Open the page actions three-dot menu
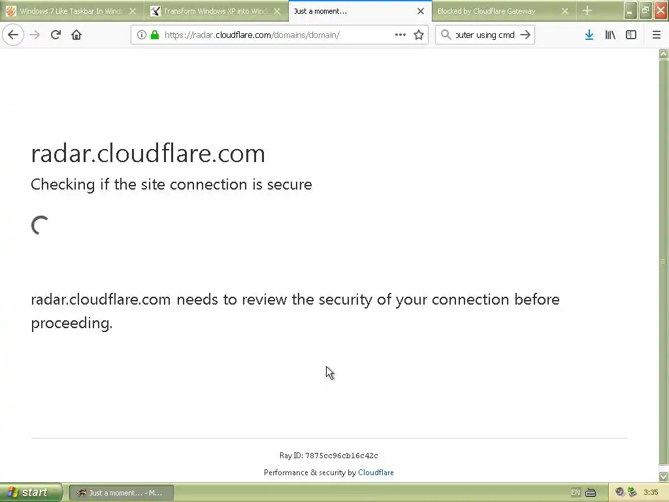669x502 pixels. pyautogui.click(x=400, y=35)
